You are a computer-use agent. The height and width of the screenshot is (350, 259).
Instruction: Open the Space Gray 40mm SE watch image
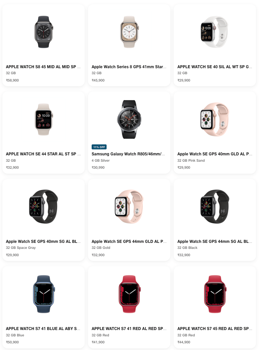pyautogui.click(x=43, y=207)
